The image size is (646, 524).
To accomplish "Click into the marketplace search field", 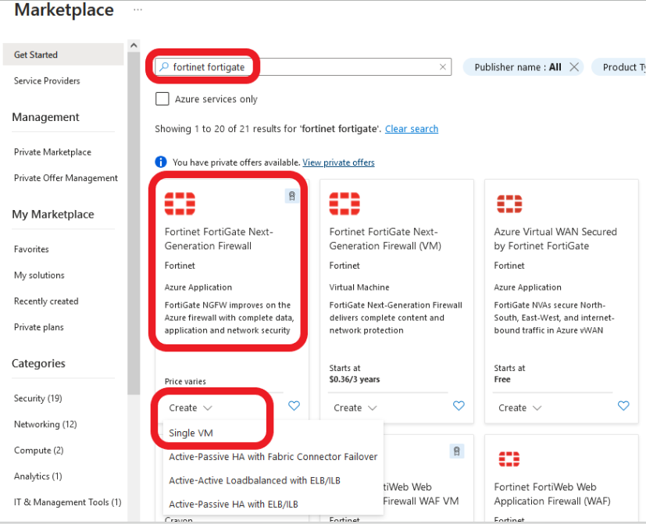I will click(x=303, y=66).
